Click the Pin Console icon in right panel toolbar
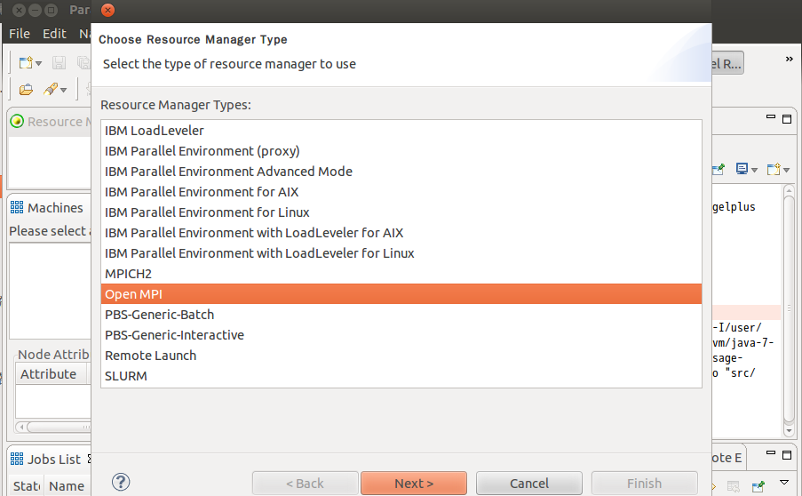802x496 pixels. click(x=719, y=169)
